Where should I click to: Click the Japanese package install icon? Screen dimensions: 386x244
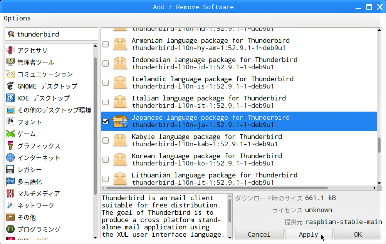(120, 121)
